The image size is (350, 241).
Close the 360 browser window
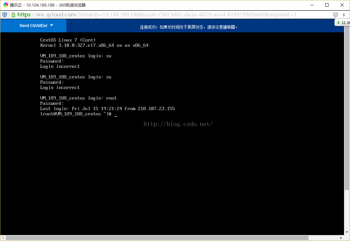click(x=342, y=5)
